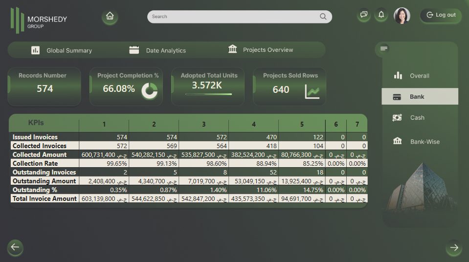Click the Date Analytics calendar icon
This screenshot has width=469, height=262.
pyautogui.click(x=134, y=50)
